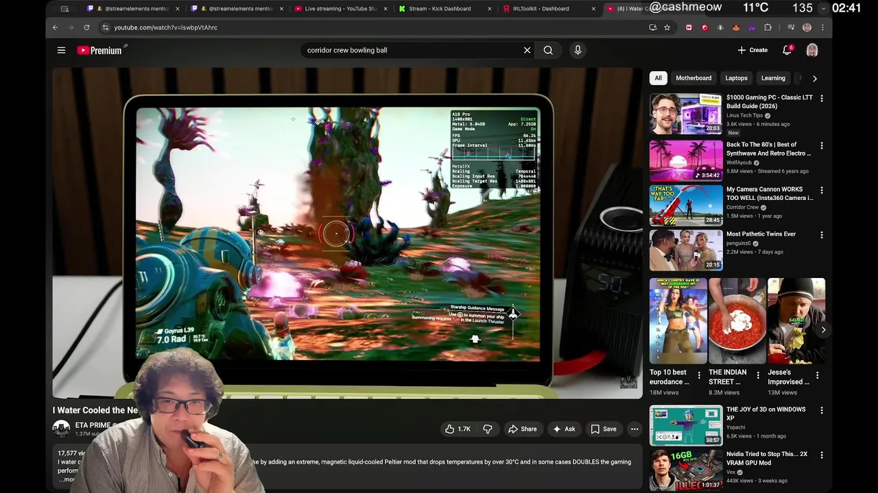Open $1000 Gaming PC LTT video thumbnail
Screen dimensions: 878x493
point(686,113)
